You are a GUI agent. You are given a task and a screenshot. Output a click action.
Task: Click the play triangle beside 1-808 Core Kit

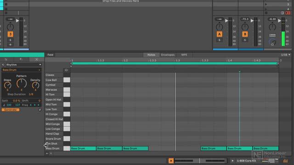click(x=232, y=161)
